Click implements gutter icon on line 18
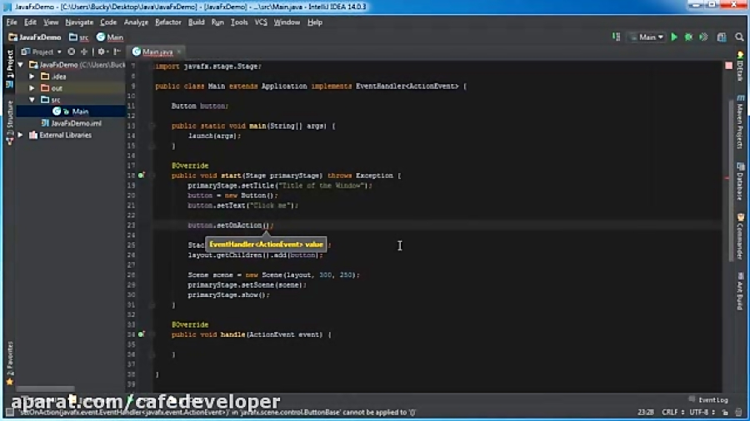Image resolution: width=750 pixels, height=421 pixels. pos(141,176)
